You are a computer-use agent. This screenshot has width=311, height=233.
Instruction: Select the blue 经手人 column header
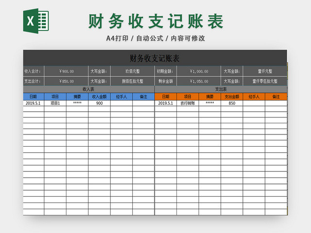121,97
